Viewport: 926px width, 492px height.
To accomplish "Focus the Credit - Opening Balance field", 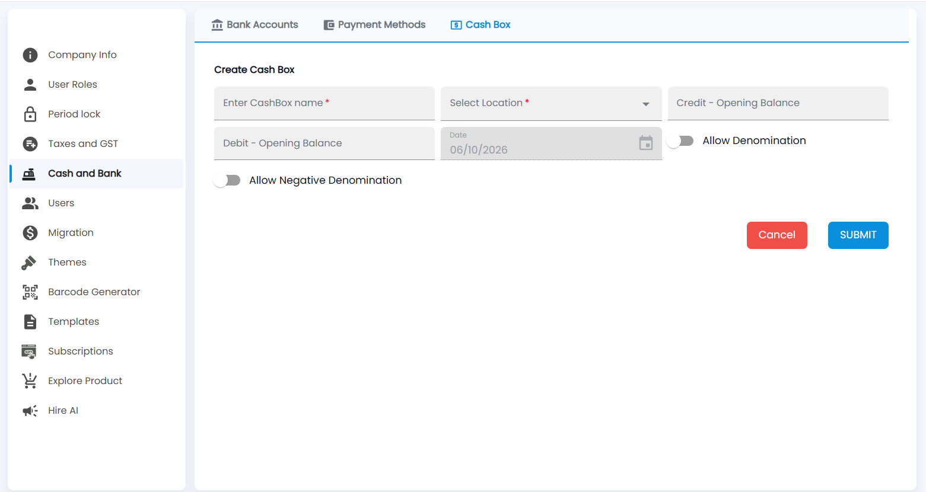I will pyautogui.click(x=778, y=104).
